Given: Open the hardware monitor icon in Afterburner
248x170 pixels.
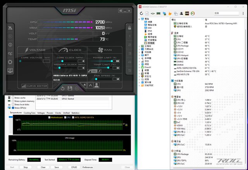Looking at the screenshot, I should (10, 70).
